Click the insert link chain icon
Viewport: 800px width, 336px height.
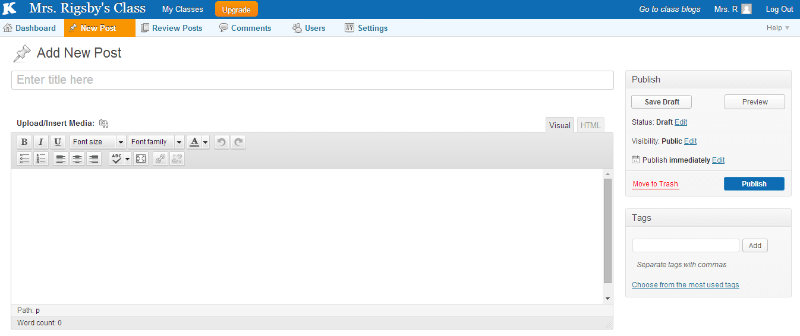click(160, 159)
